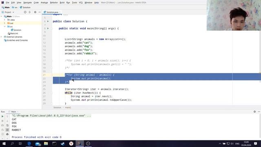Click the Stop process button
261x147 pixels.
tap(2, 121)
